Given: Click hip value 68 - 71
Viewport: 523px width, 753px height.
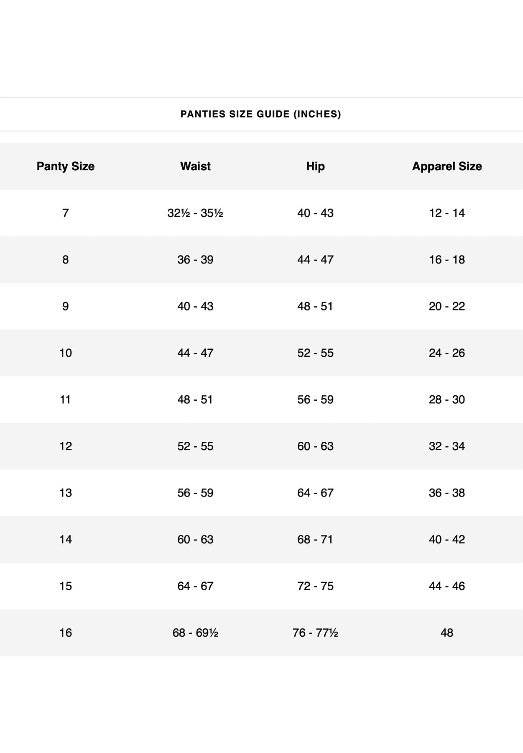Looking at the screenshot, I should click(315, 540).
